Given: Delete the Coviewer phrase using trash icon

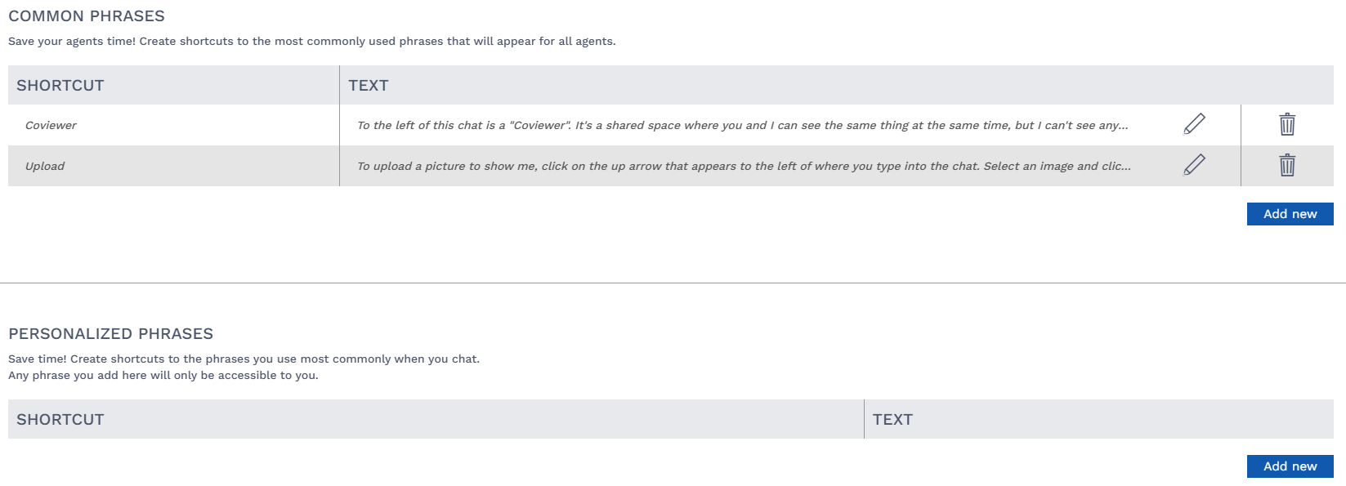Looking at the screenshot, I should (x=1286, y=124).
